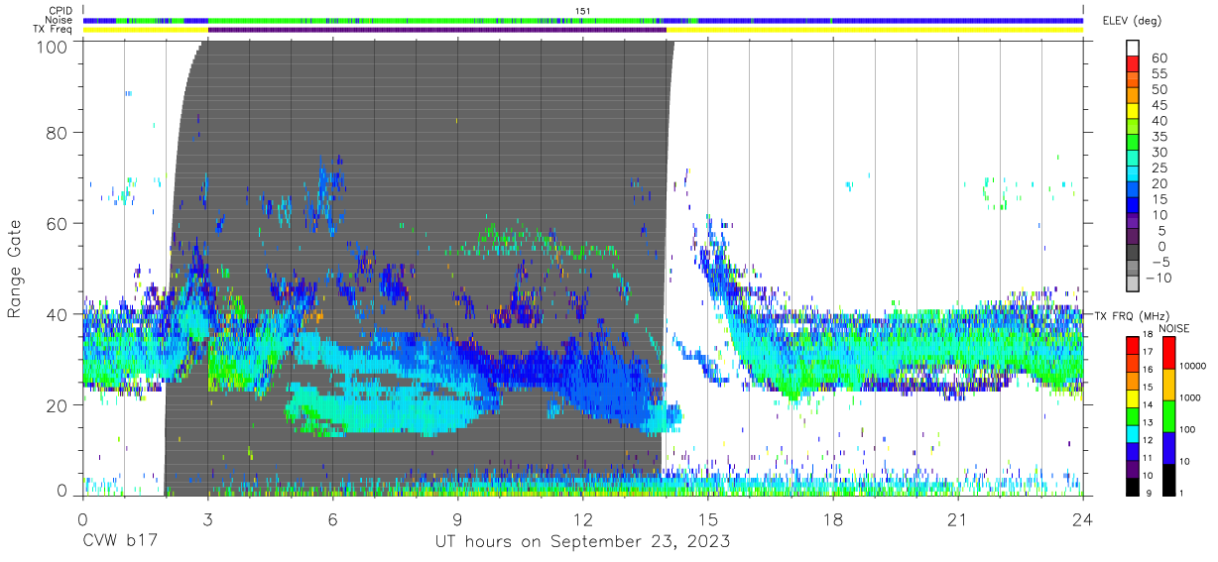Click the UT hours axis tick '12'
The image size is (1218, 562).
coord(582,518)
